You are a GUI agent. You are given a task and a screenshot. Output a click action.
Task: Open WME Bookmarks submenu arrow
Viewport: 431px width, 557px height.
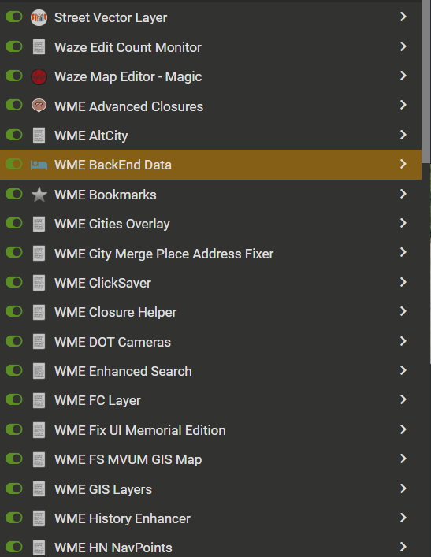[x=403, y=194]
